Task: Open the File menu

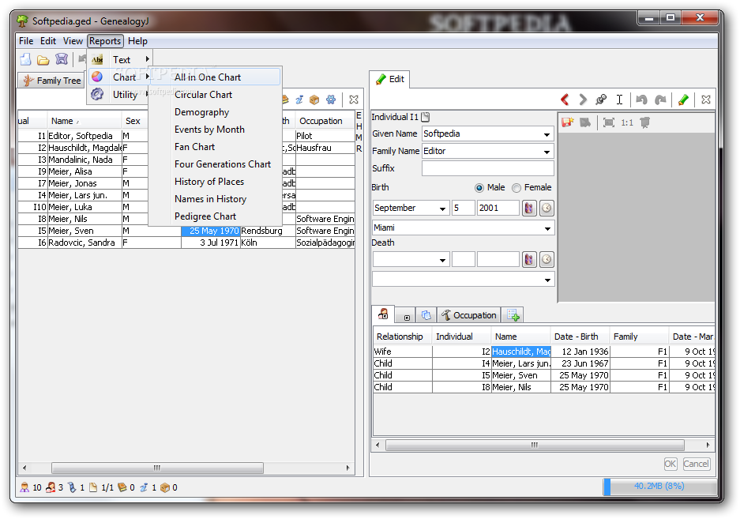Action: [x=26, y=41]
